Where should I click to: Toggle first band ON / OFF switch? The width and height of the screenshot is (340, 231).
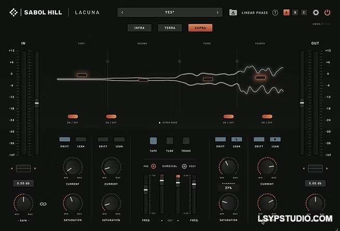tap(73, 116)
